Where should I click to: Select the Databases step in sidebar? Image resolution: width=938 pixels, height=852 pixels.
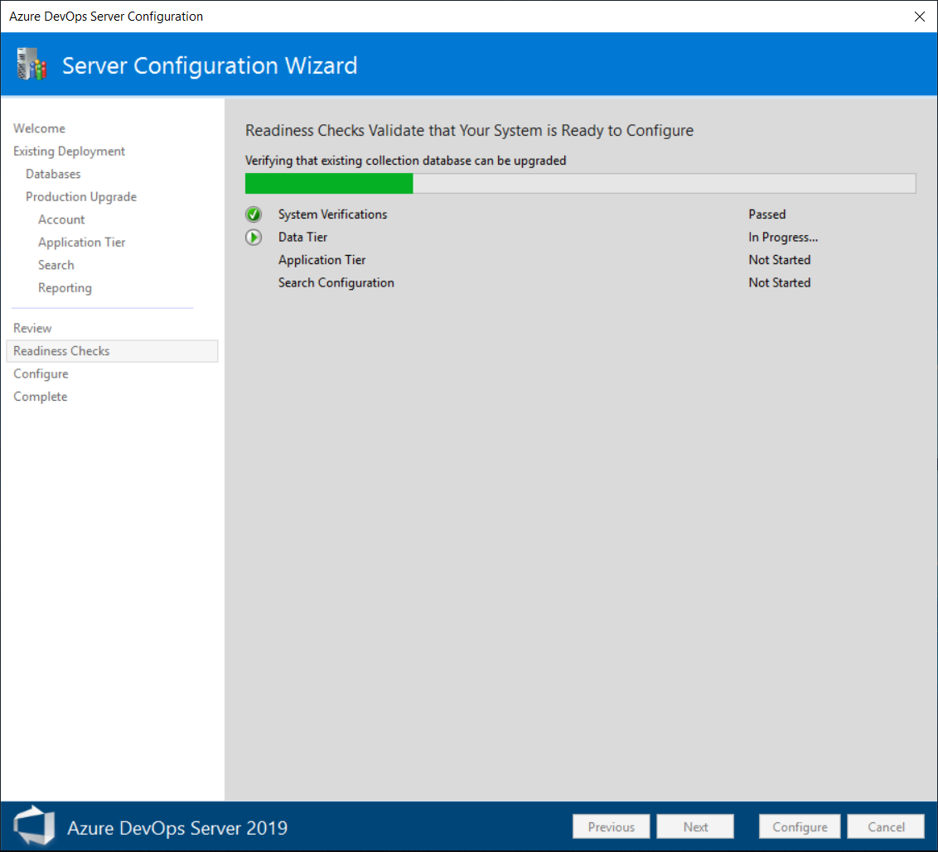[53, 174]
